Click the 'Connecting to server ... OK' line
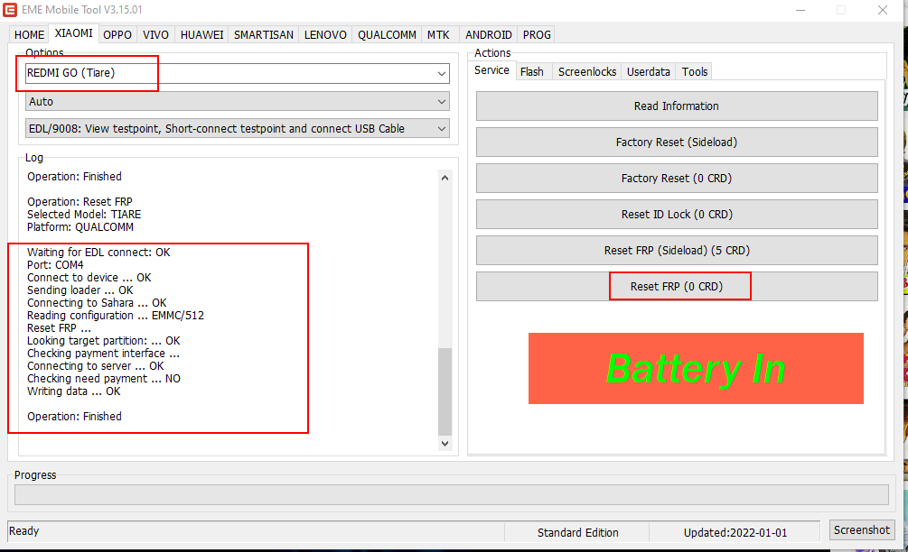Screen dimensions: 908x552 click(x=96, y=366)
